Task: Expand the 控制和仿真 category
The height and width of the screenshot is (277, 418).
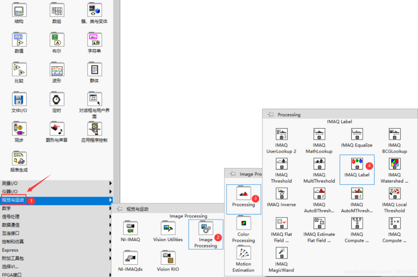Action: click(x=56, y=241)
